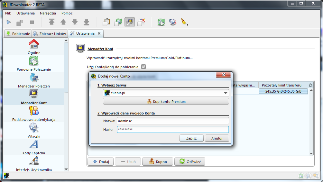323x182 pixels.
Task: Open Kody Captcha settings section
Action: click(34, 147)
